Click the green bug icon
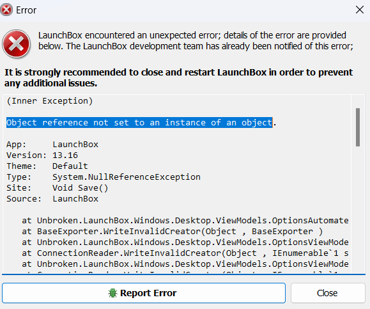Image resolution: width=370 pixels, height=309 pixels. point(112,293)
